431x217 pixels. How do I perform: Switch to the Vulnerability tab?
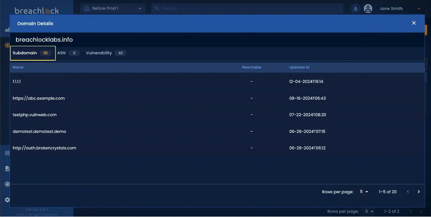[106, 53]
